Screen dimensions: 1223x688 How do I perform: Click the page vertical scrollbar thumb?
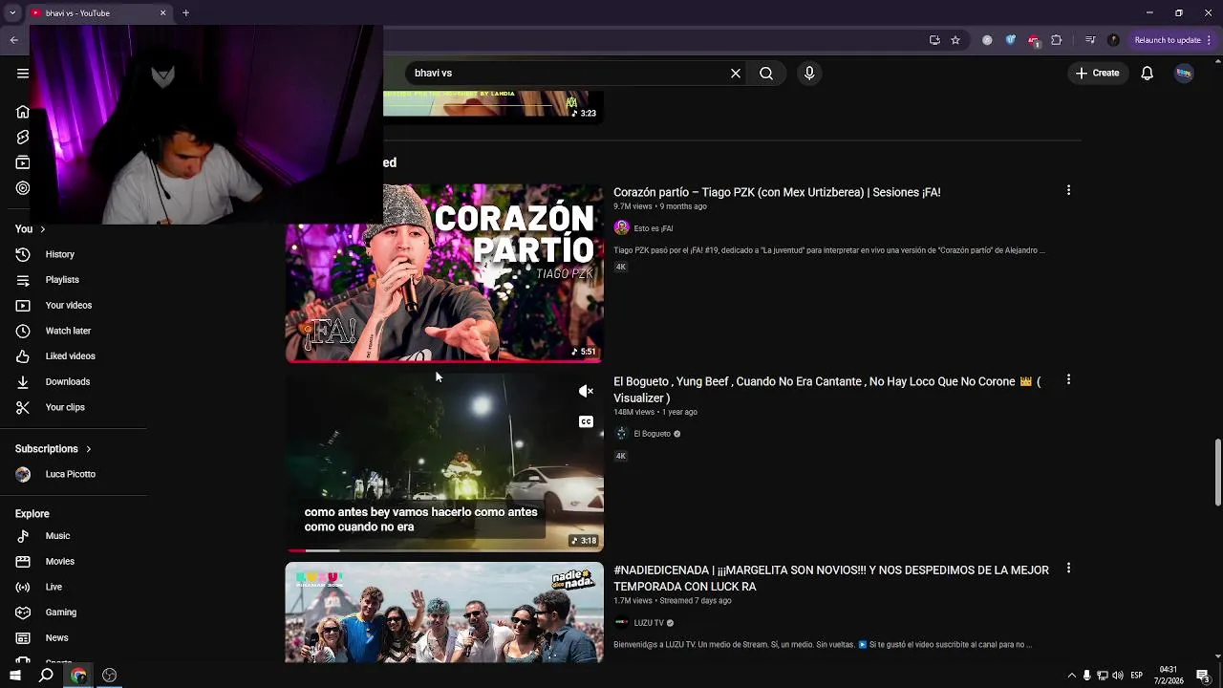click(1217, 473)
